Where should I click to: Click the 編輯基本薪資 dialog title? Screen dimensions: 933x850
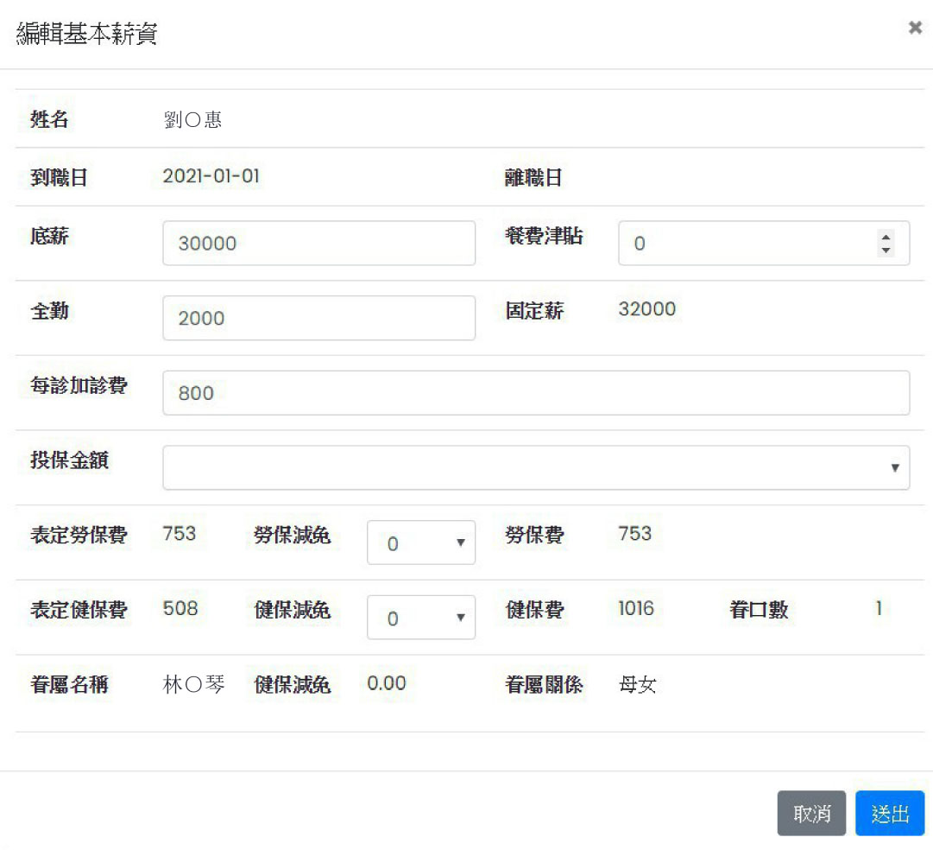point(86,35)
